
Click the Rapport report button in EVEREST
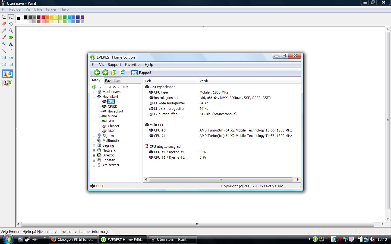pyautogui.click(x=141, y=72)
